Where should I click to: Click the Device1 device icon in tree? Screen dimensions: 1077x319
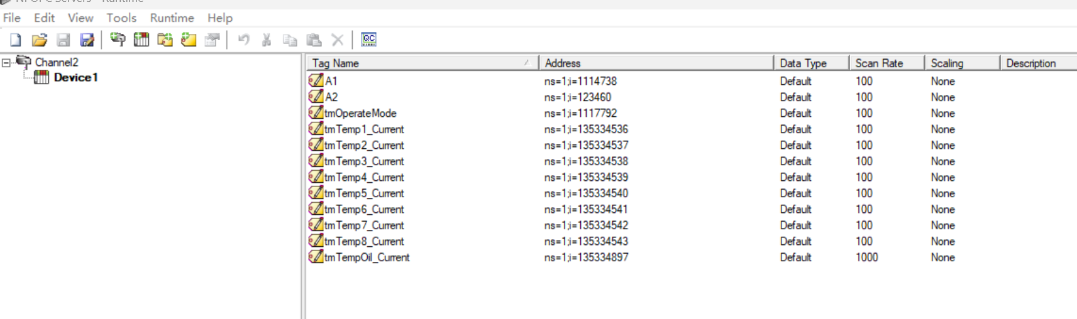point(41,77)
